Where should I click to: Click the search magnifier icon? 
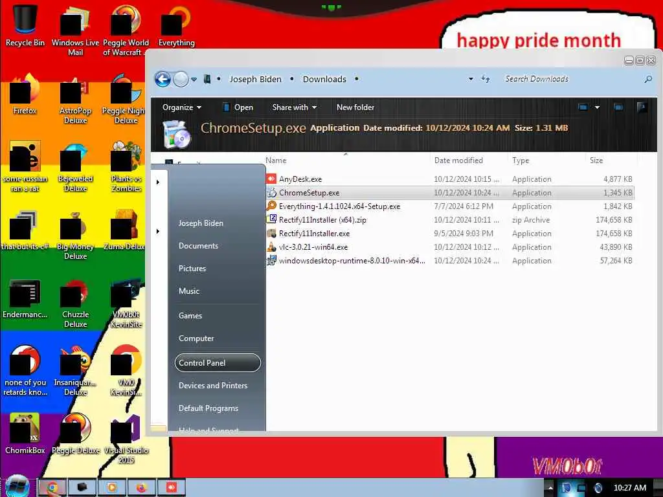pos(647,79)
